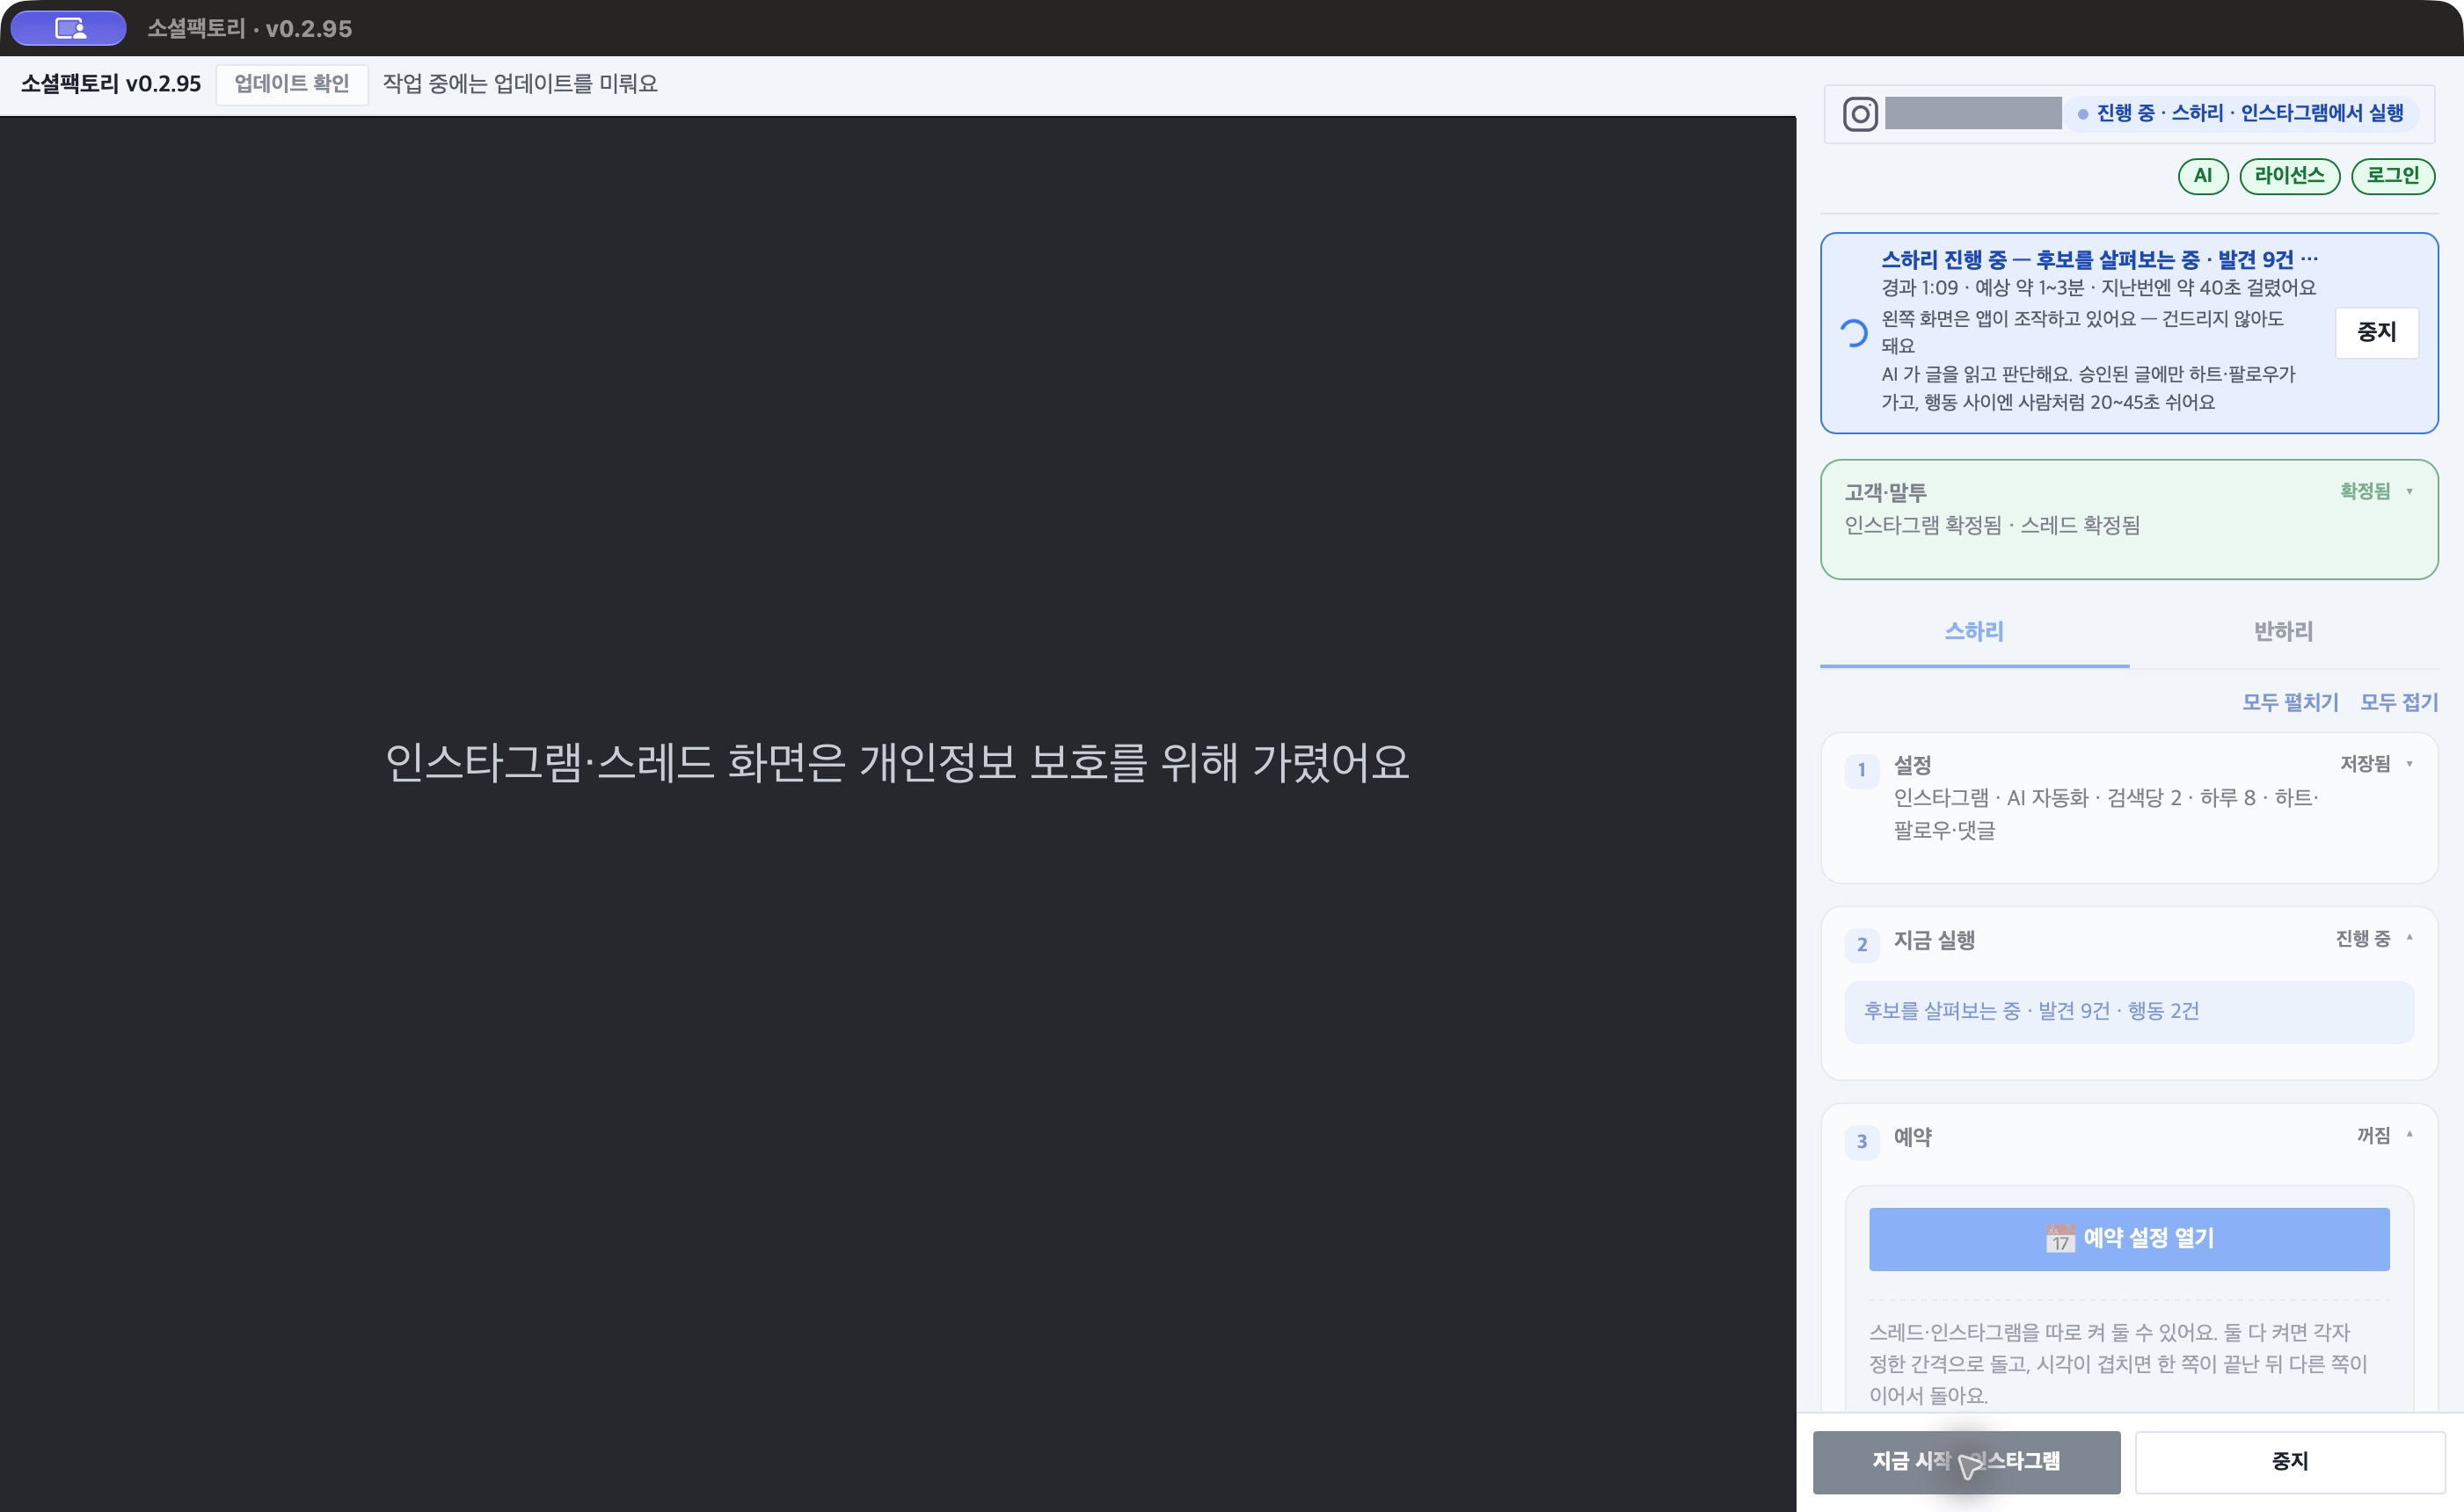Expand the 설정 section 저장됨 arrow
Screen dimensions: 2464x1512
2409,765
